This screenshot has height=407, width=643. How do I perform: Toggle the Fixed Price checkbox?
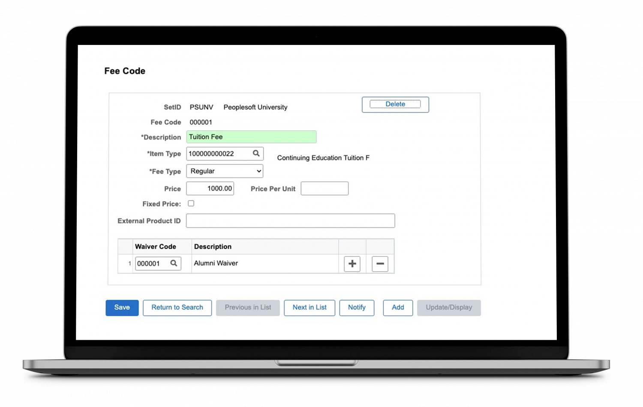coord(191,204)
